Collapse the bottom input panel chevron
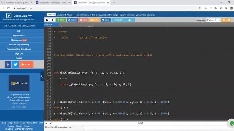 pyautogui.click(x=46, y=123)
